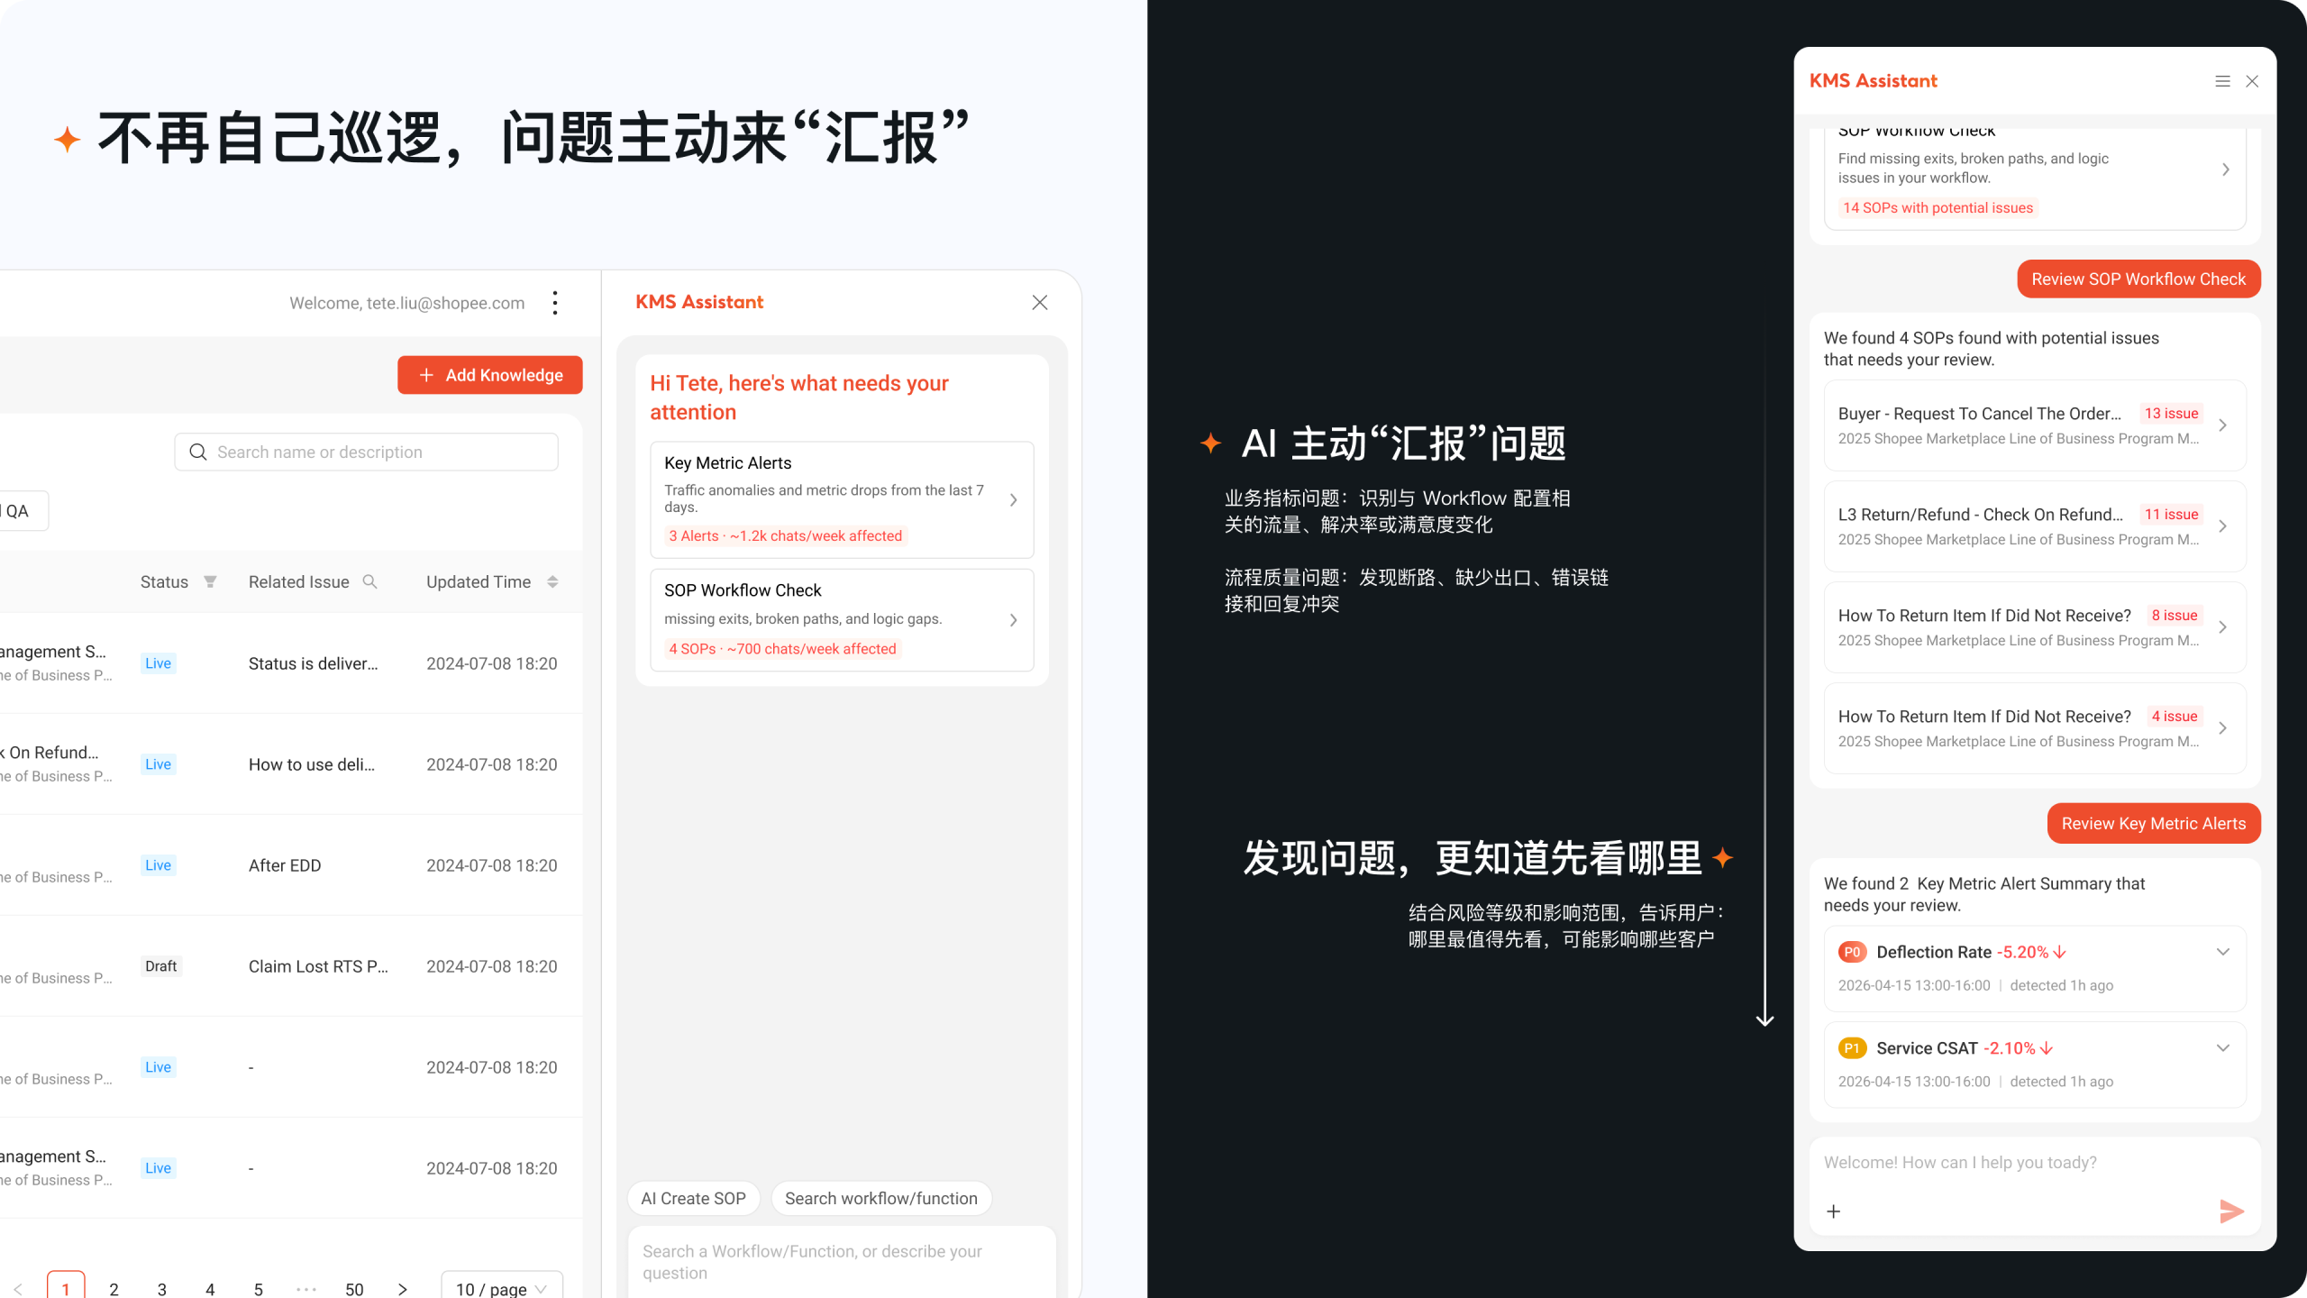Open chevron on the 8 issue Return Item card
This screenshot has width=2307, height=1298.
coord(2223,627)
